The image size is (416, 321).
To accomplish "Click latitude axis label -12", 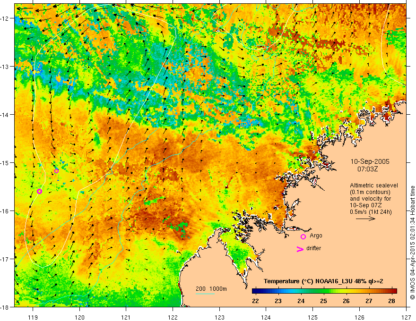I will 5,18.
